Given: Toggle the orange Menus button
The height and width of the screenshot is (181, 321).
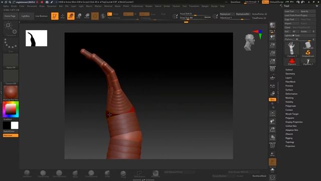Looking at the screenshot, I should 265,2.
